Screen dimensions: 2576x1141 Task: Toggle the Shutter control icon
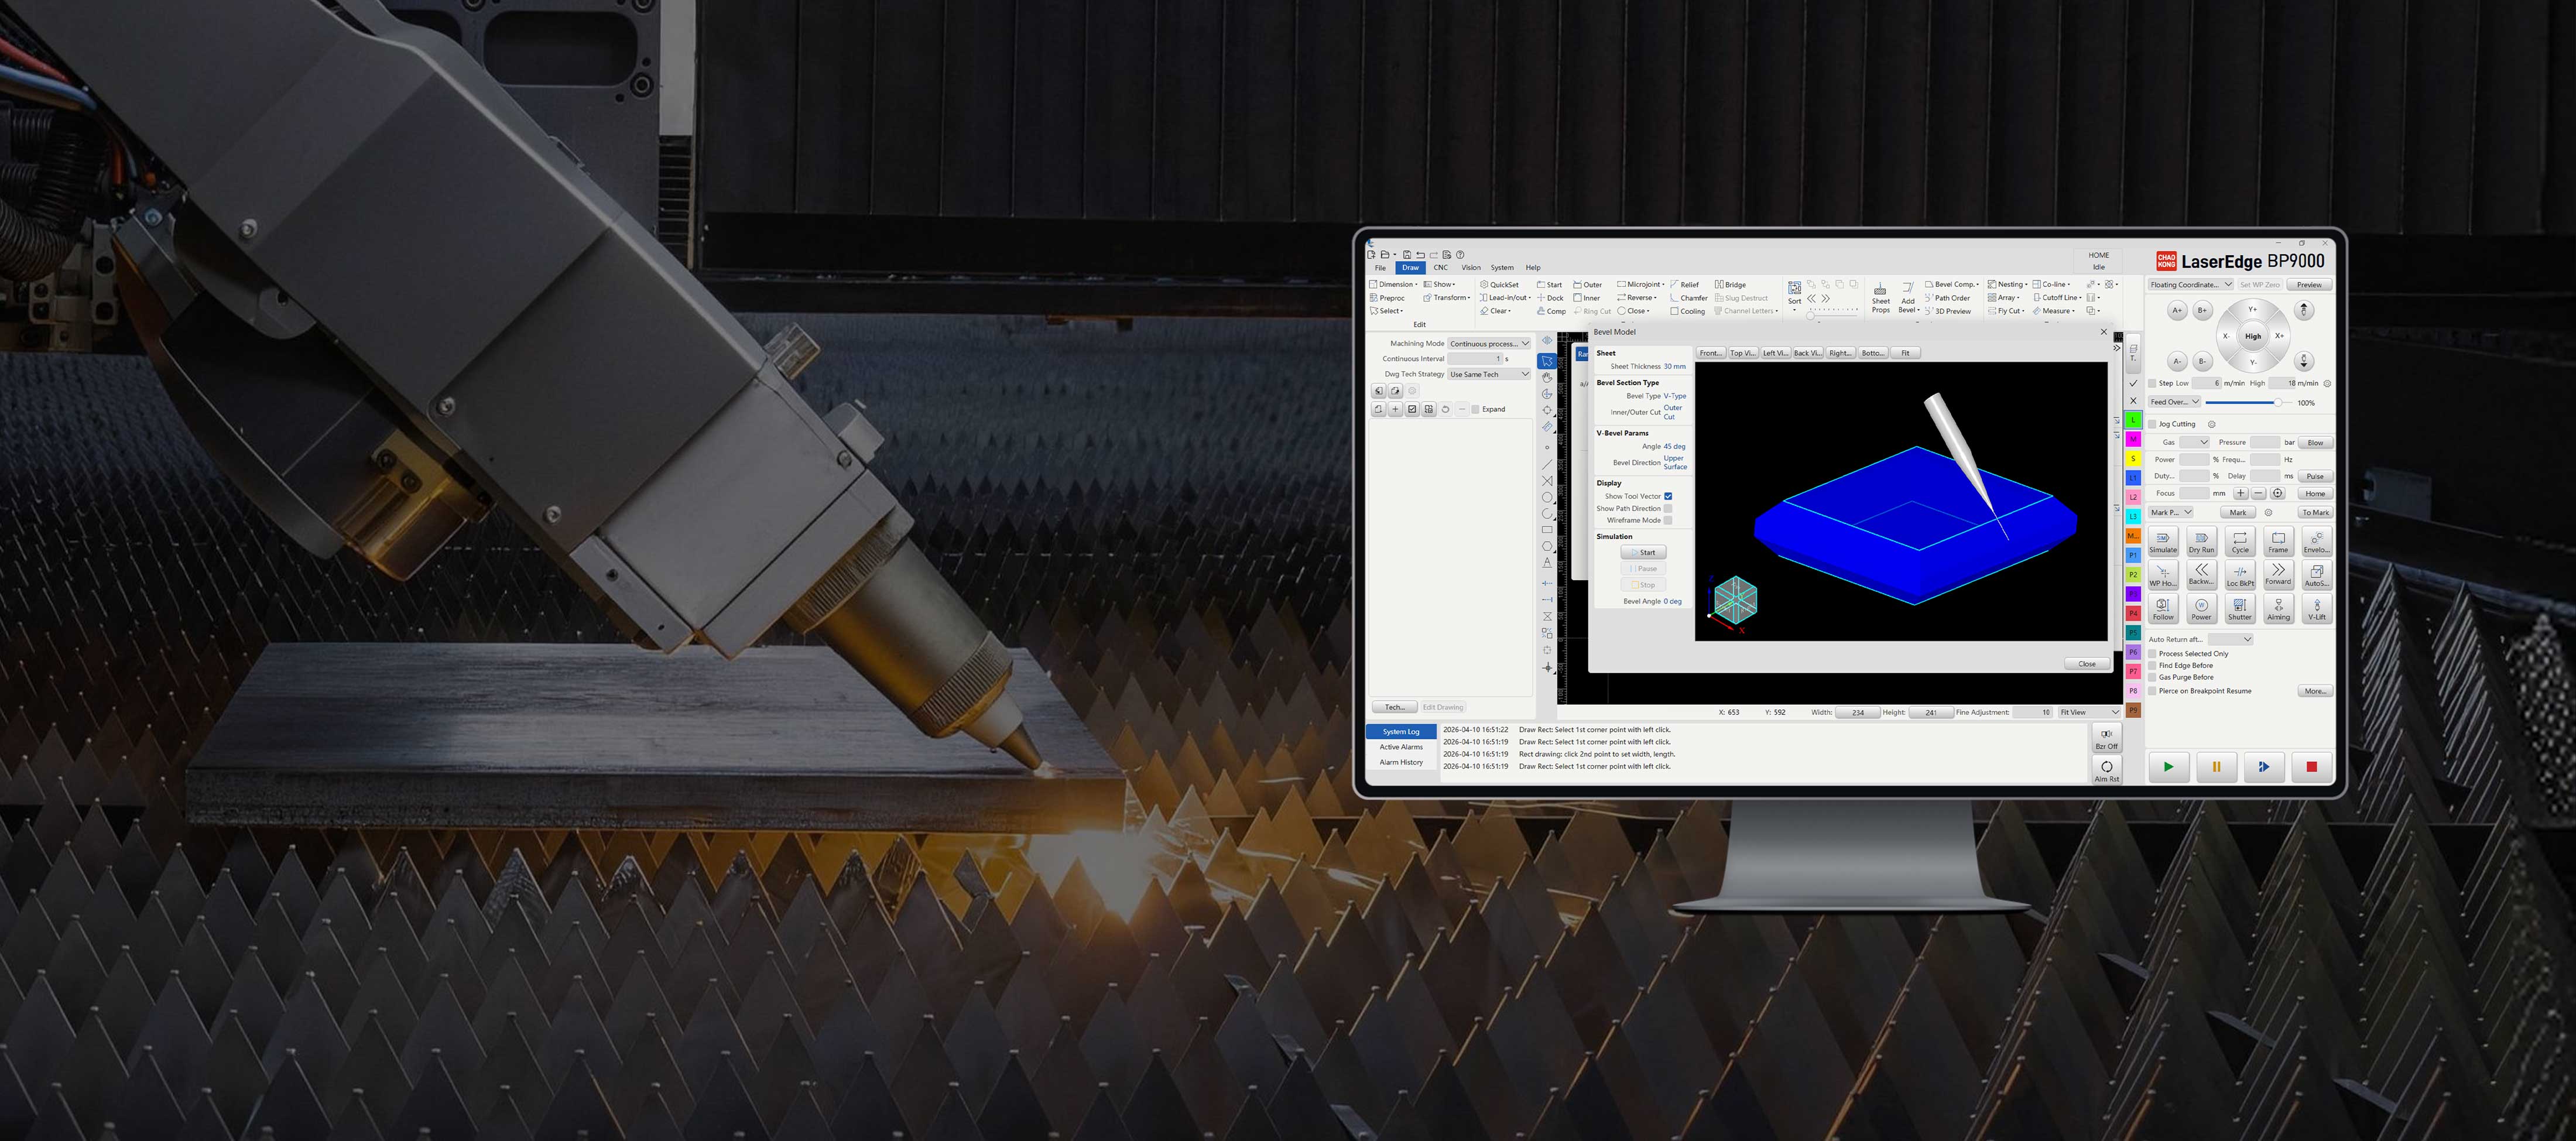[2240, 606]
